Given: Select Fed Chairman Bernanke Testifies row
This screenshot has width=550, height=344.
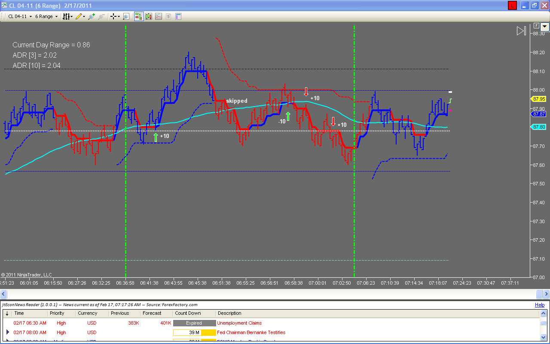Looking at the screenshot, I should 272,332.
